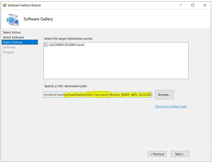The width and height of the screenshot is (212, 163).
Task: Select the Progress step in sidebar
Action: (x=8, y=52)
